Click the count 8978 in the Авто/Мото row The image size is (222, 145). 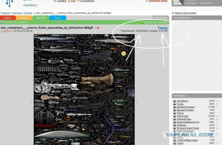pos(212,101)
